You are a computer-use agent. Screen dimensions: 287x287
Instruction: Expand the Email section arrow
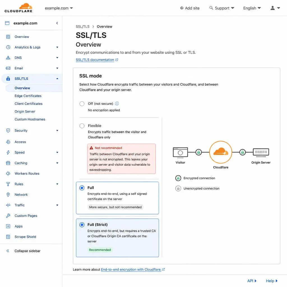[x=57, y=68]
